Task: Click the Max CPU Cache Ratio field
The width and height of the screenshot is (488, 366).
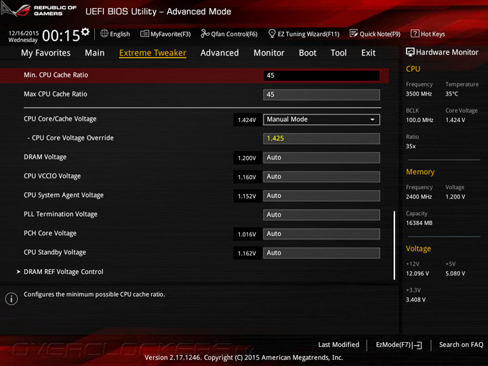Action: click(x=321, y=95)
